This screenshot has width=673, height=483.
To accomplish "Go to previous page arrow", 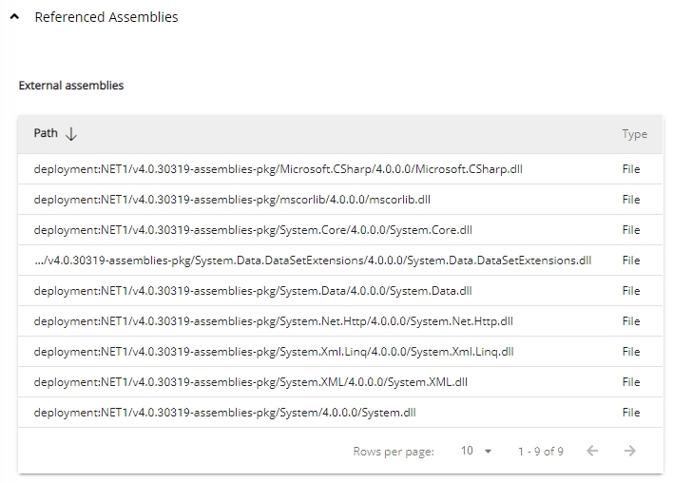I will click(x=592, y=451).
